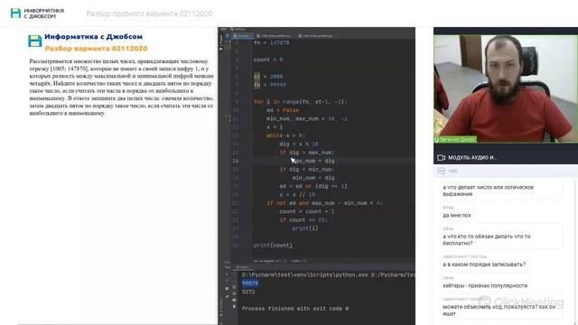Click the min_num, max_num assignment line
Image resolution: width=578 pixels, height=325 pixels.
(307, 118)
